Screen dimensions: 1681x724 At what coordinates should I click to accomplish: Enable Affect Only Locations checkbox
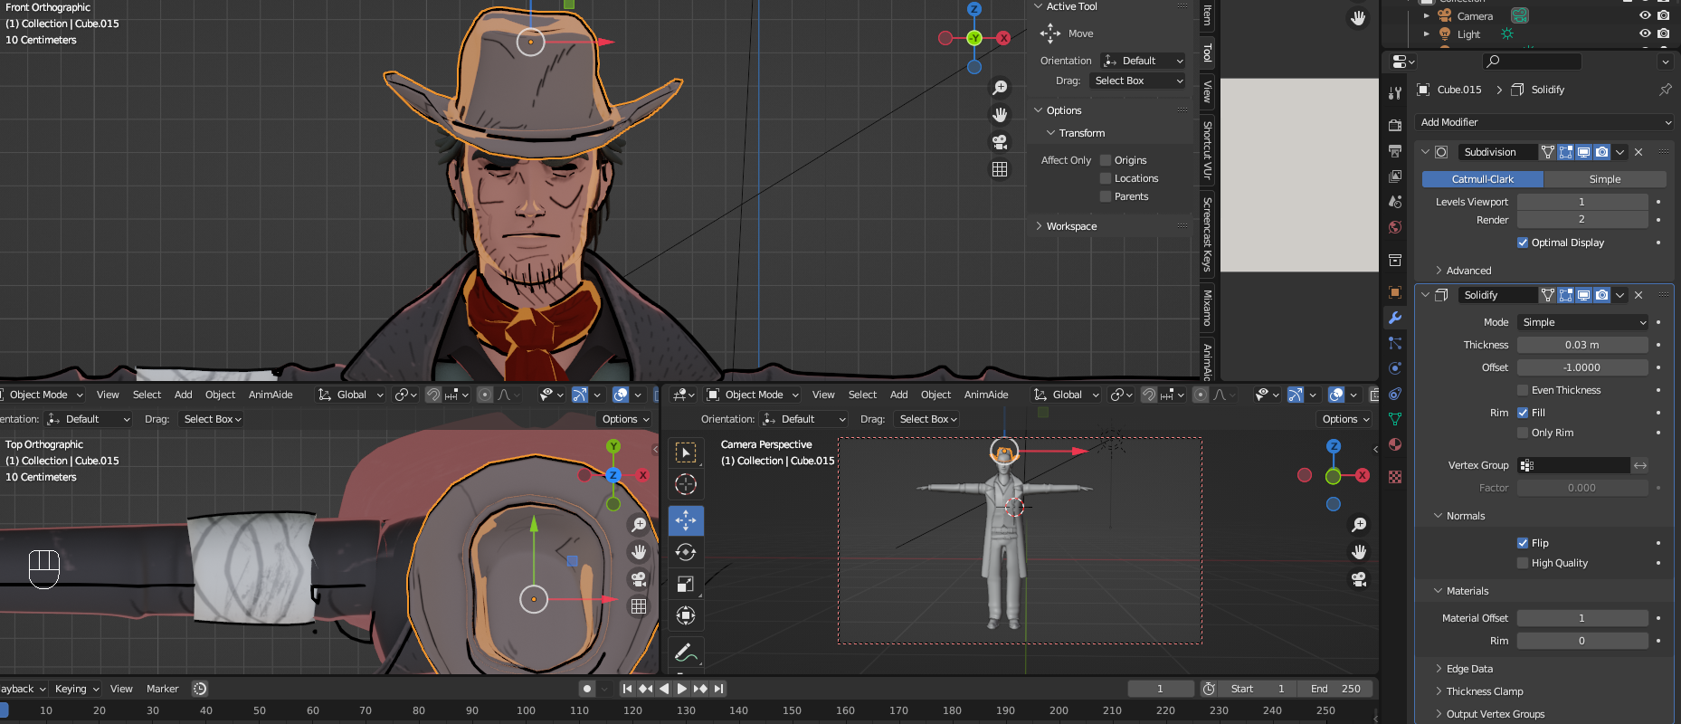click(x=1106, y=178)
